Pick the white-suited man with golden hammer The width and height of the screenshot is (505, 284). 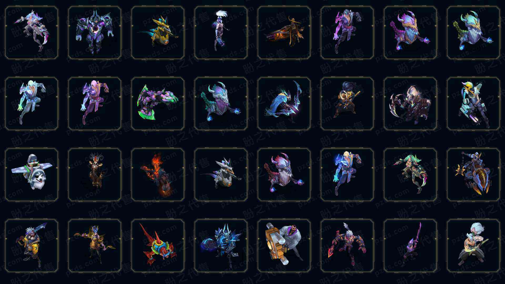284,246
